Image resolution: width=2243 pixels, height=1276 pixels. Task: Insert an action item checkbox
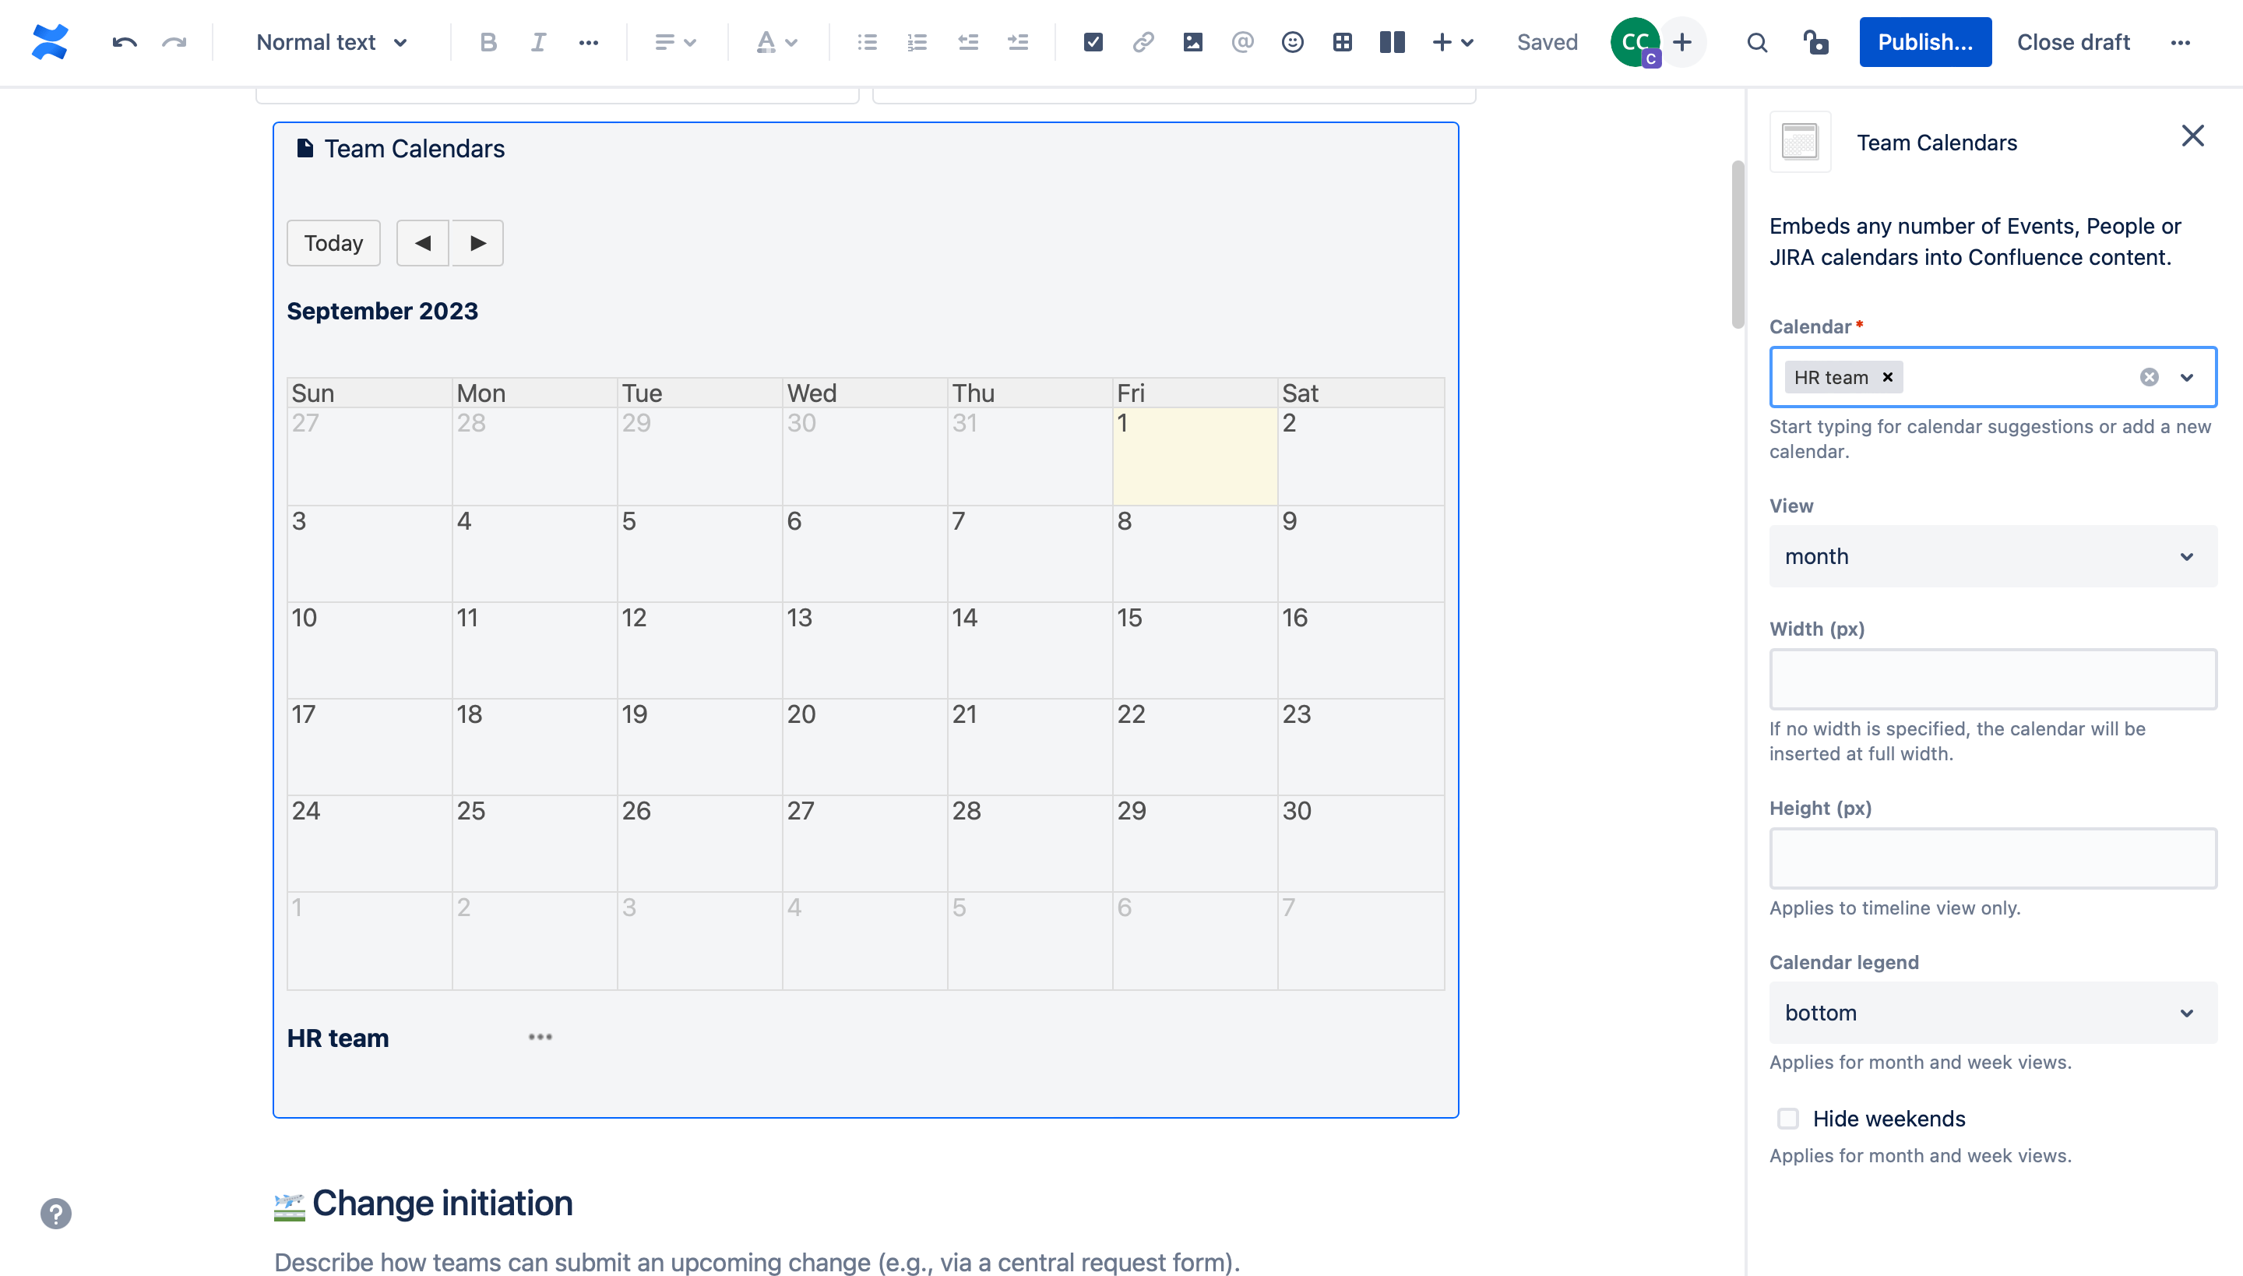(x=1093, y=42)
